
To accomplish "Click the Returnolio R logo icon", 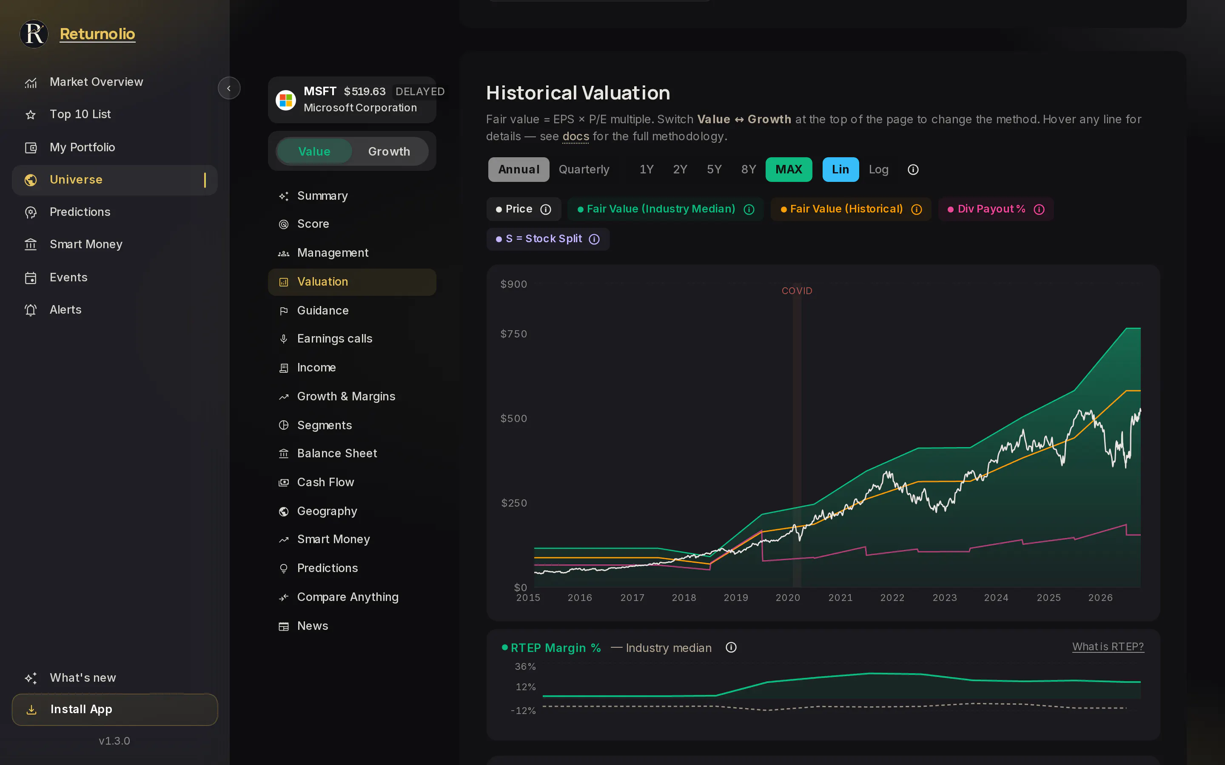I will pos(34,34).
